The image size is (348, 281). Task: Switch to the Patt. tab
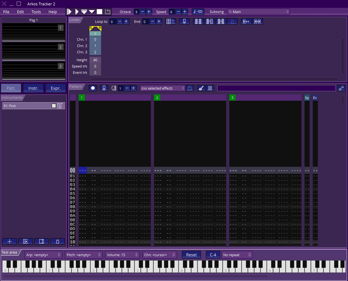click(11, 88)
